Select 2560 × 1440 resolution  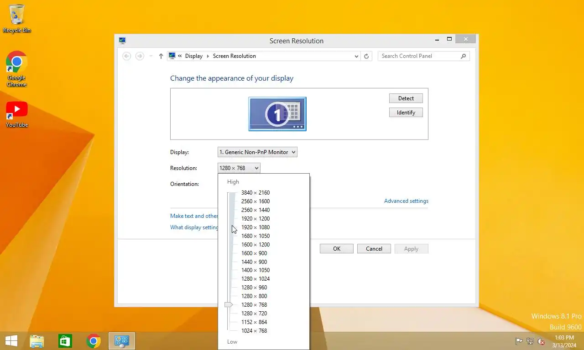click(255, 210)
